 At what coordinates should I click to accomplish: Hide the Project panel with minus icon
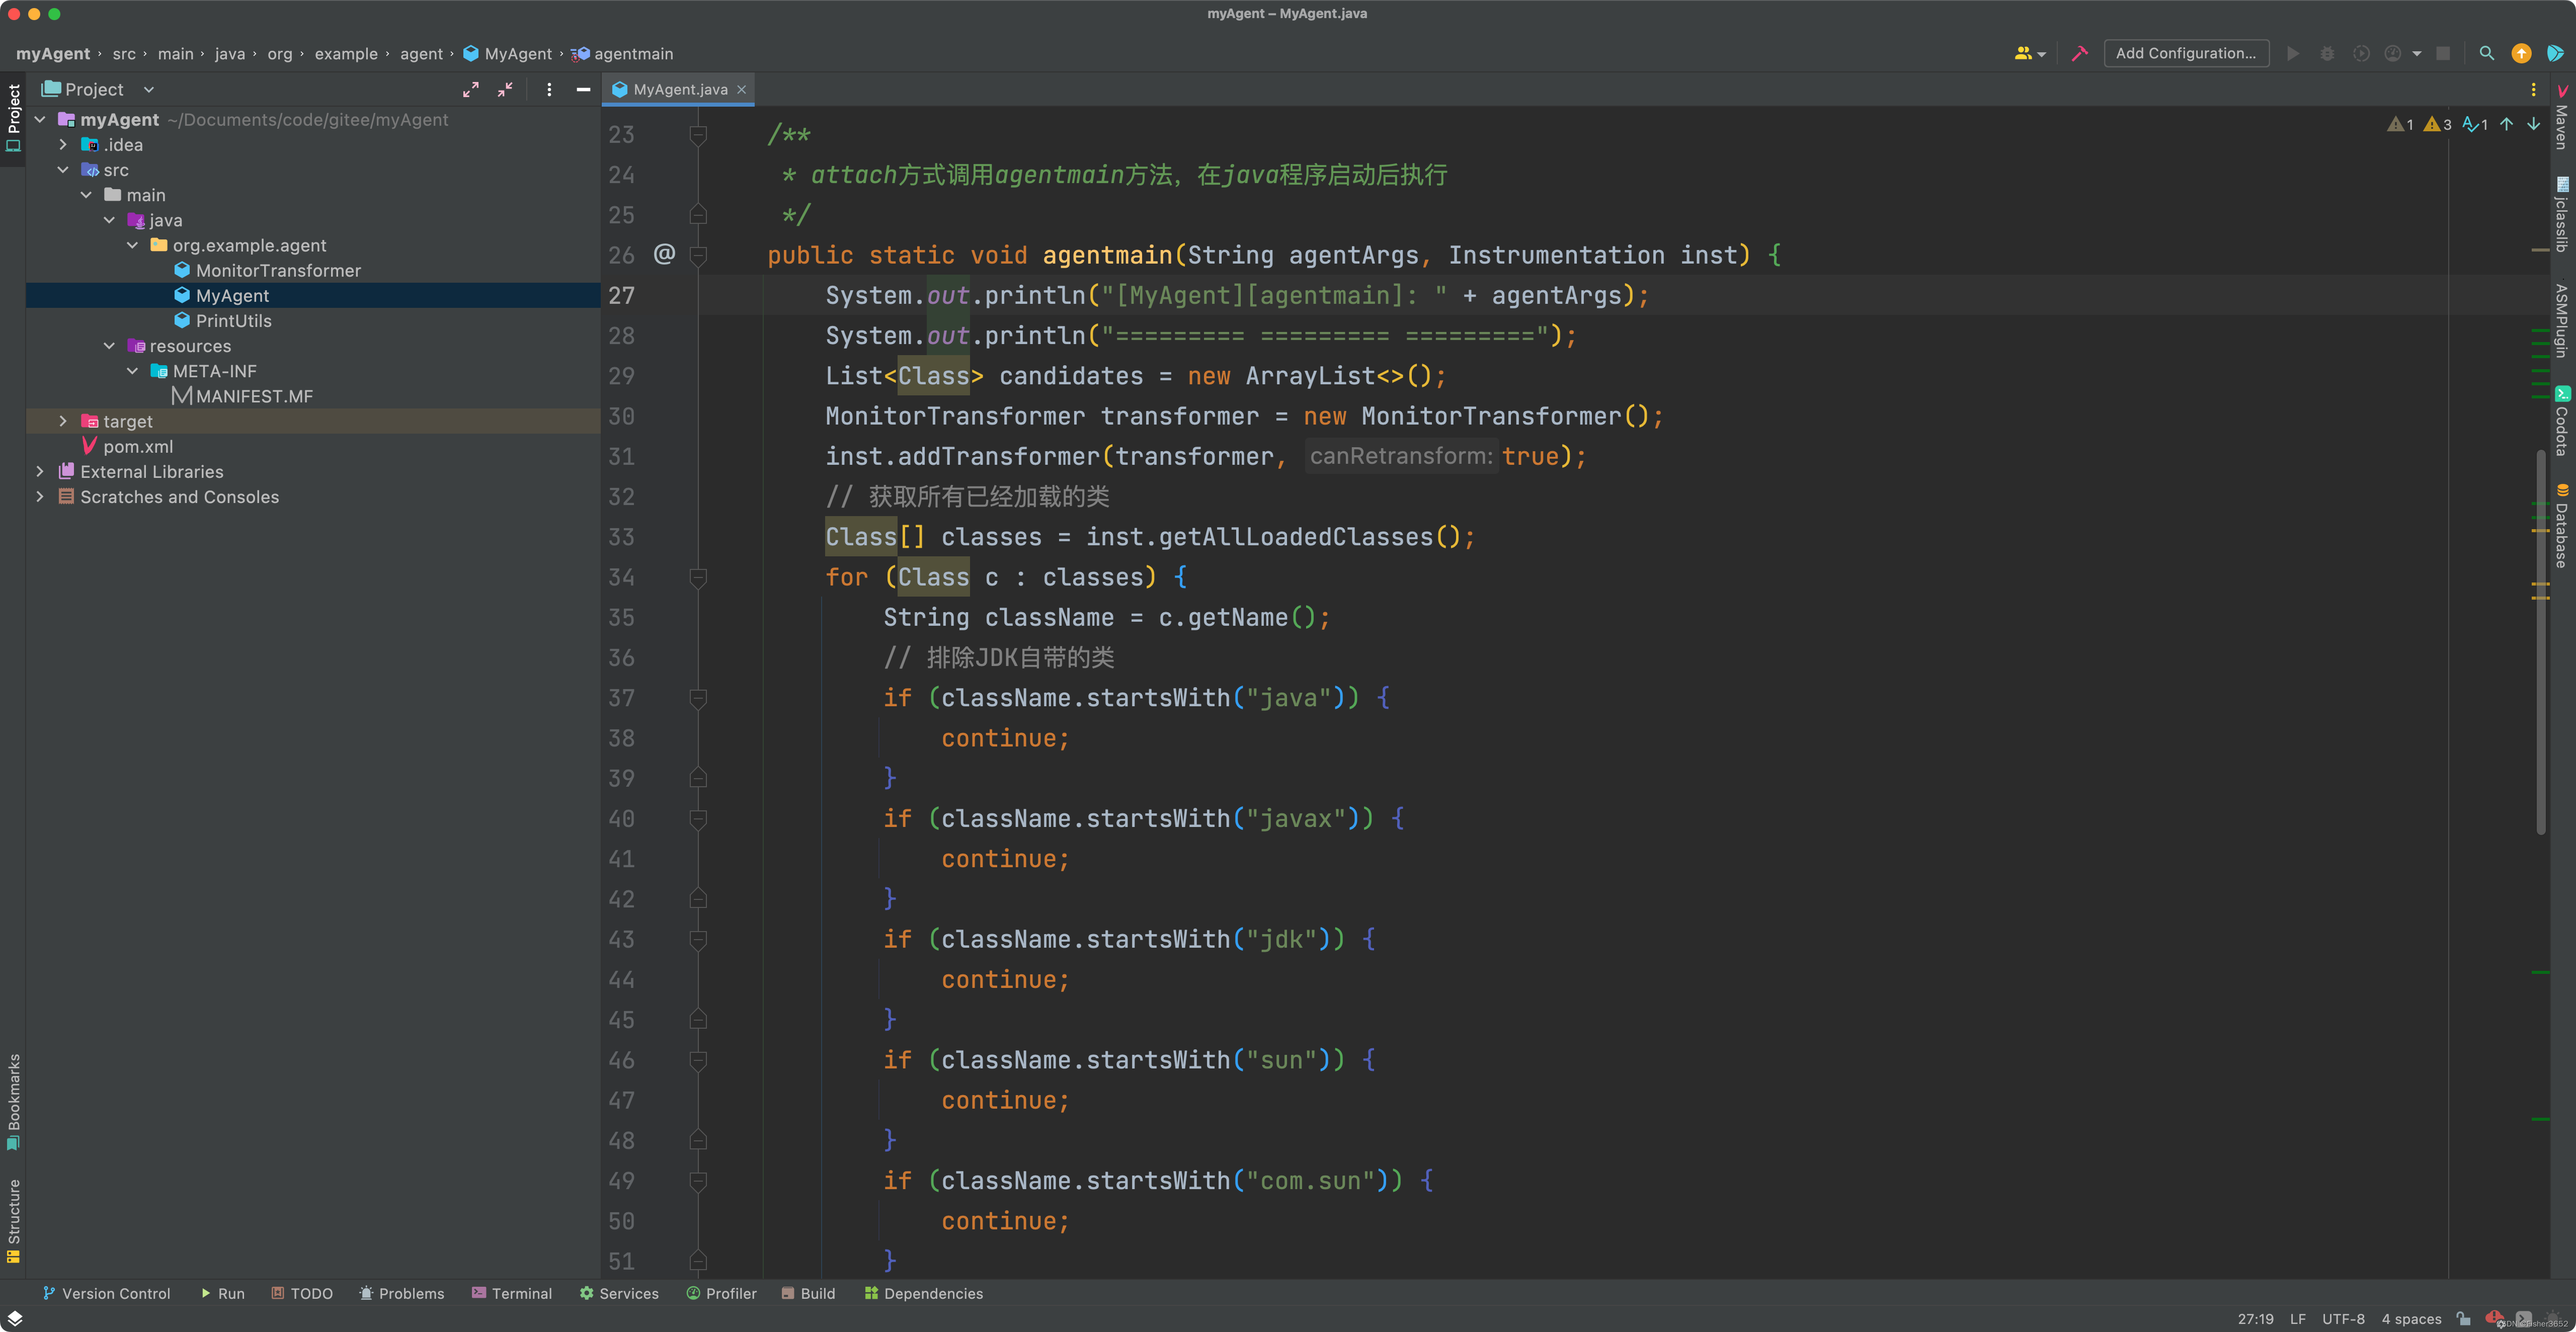(x=583, y=90)
